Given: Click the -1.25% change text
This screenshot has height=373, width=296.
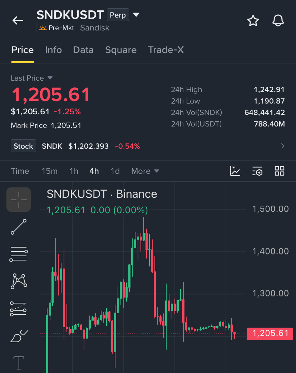Looking at the screenshot, I should click(x=67, y=111).
